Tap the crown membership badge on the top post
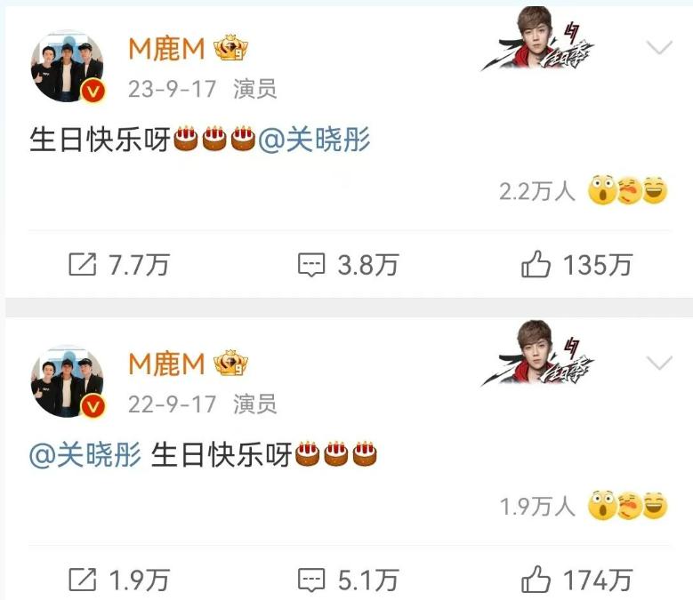This screenshot has width=693, height=600. click(230, 48)
